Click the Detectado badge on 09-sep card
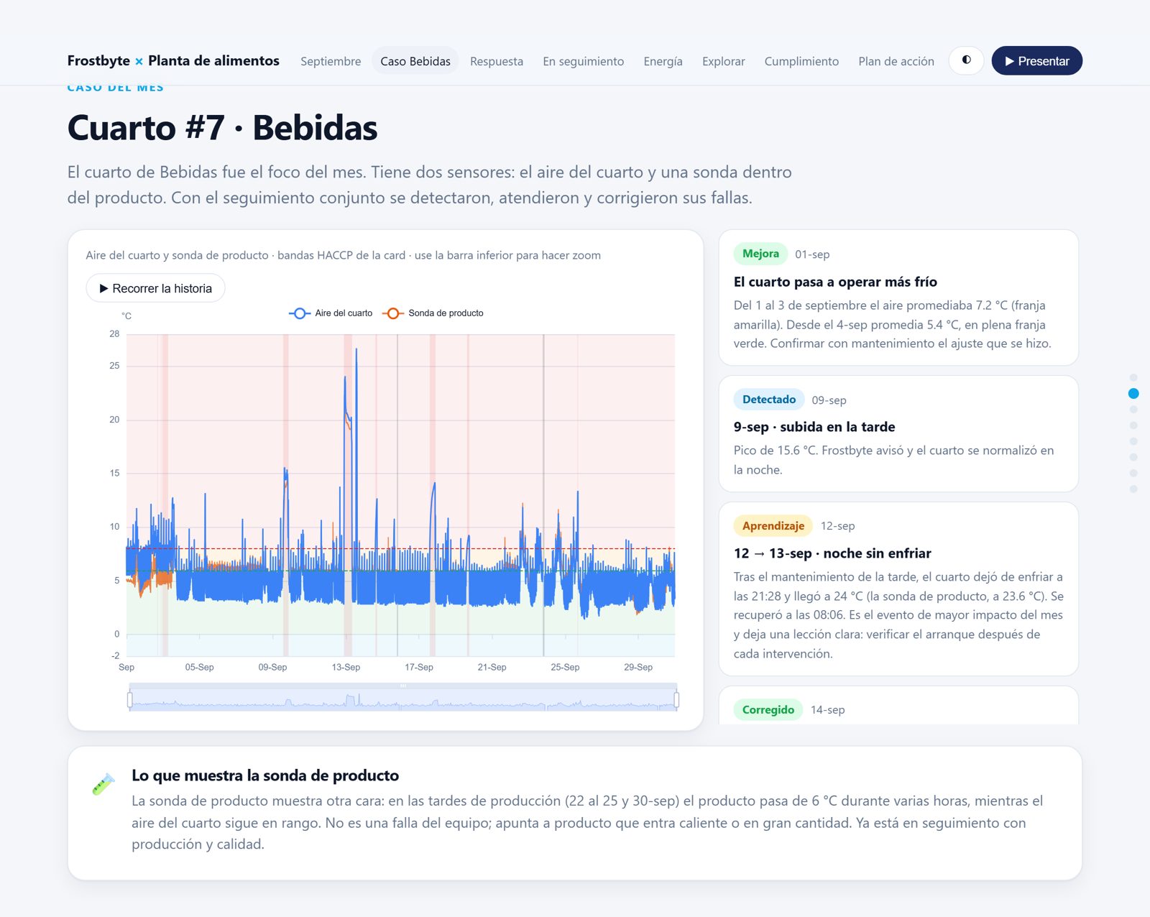Image resolution: width=1150 pixels, height=917 pixels. pyautogui.click(x=769, y=400)
